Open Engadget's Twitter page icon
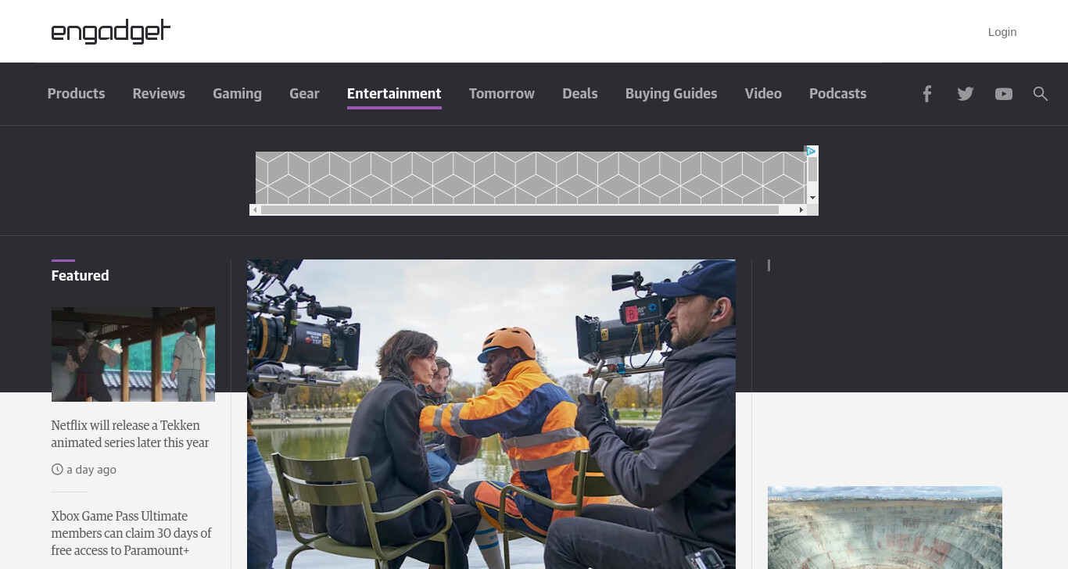This screenshot has width=1068, height=569. coord(966,94)
